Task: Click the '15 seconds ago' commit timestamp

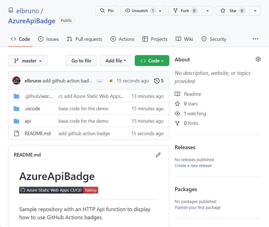Action: [132, 81]
